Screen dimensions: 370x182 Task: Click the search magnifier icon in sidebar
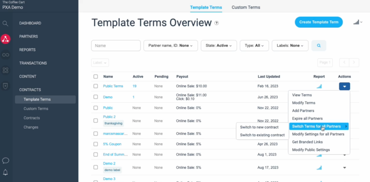tap(5, 23)
